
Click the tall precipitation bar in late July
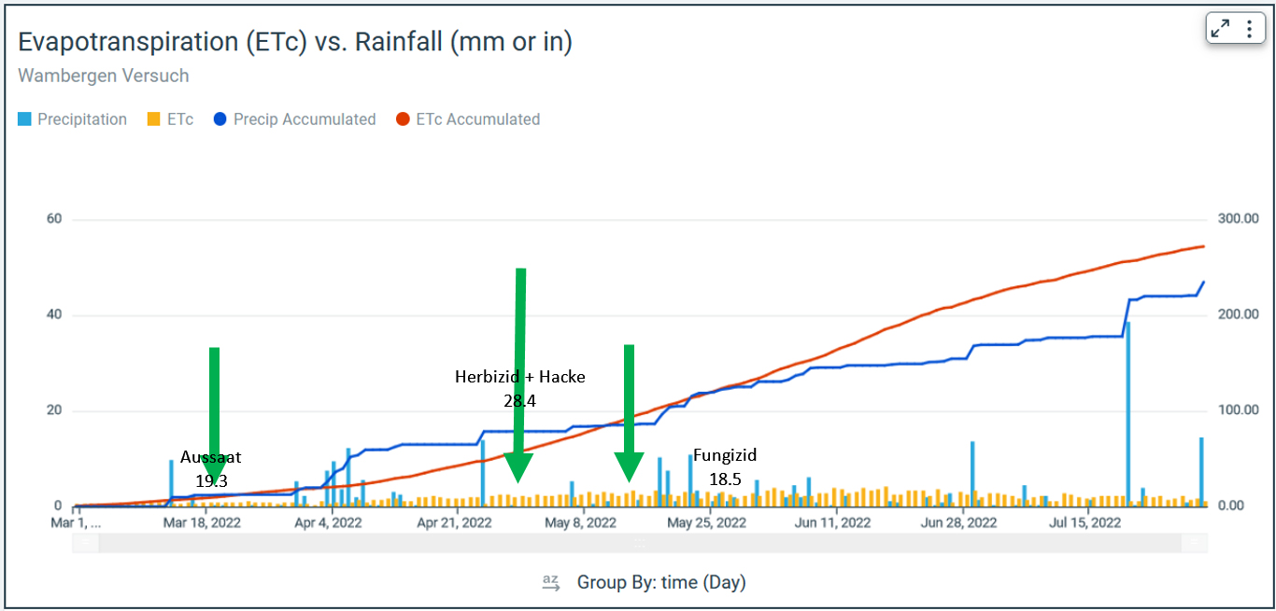(x=1127, y=410)
